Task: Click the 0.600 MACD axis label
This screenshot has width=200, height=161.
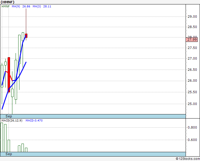Action: click(192, 140)
